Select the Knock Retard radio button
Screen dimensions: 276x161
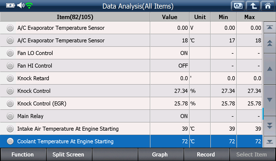coord(10,78)
